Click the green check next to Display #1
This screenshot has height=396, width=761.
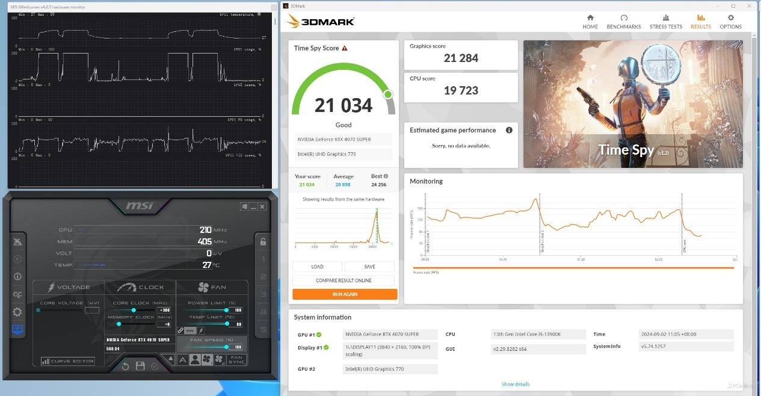tap(326, 347)
